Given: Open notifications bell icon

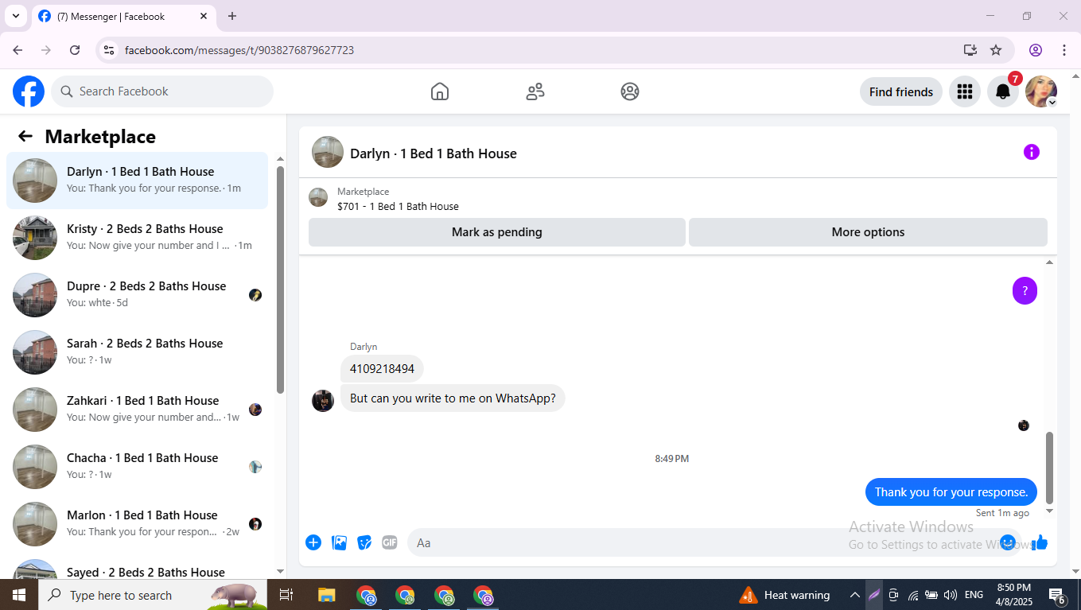Looking at the screenshot, I should 1003,91.
